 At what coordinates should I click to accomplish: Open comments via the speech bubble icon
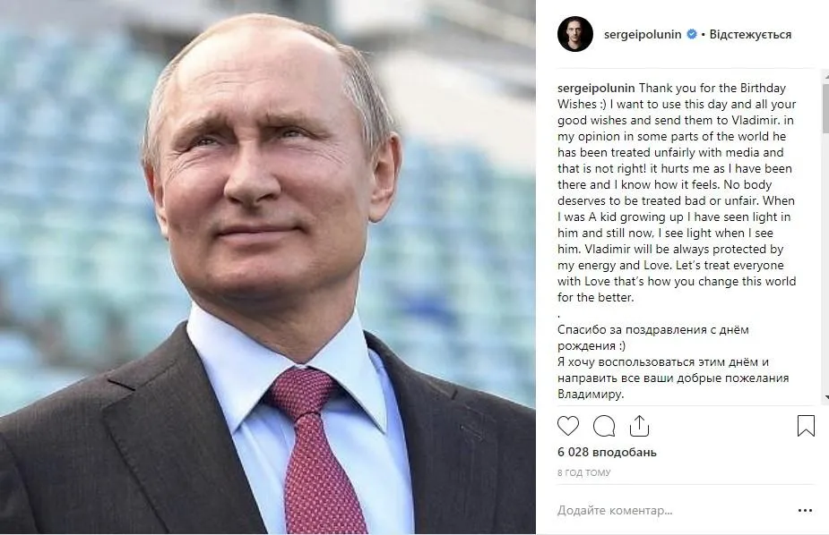[604, 426]
